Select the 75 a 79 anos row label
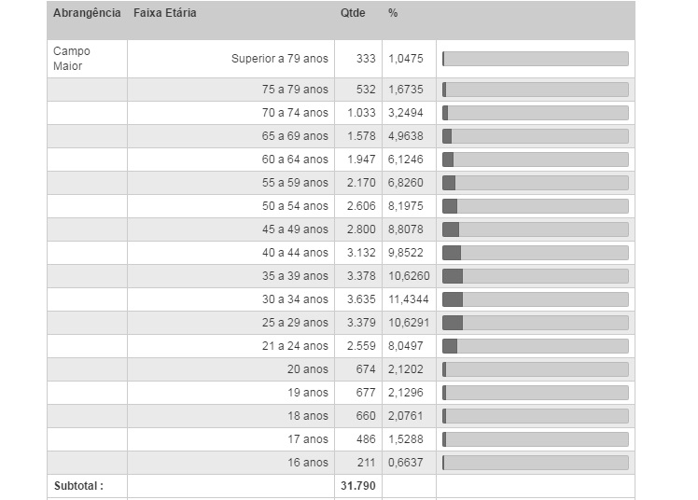The width and height of the screenshot is (698, 500). pos(295,90)
